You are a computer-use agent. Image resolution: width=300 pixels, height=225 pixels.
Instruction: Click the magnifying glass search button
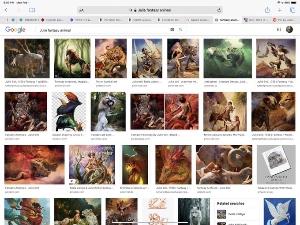pos(180,30)
